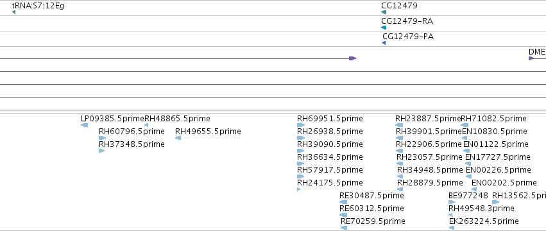The width and height of the screenshot is (546, 231).
Task: Click the purple arrowhead ending the long line
Action: pos(353,58)
